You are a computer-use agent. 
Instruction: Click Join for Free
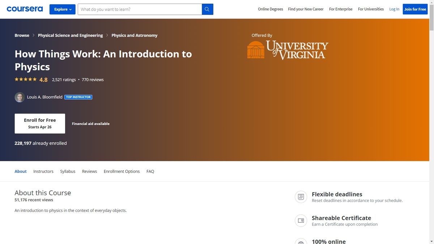(x=415, y=9)
